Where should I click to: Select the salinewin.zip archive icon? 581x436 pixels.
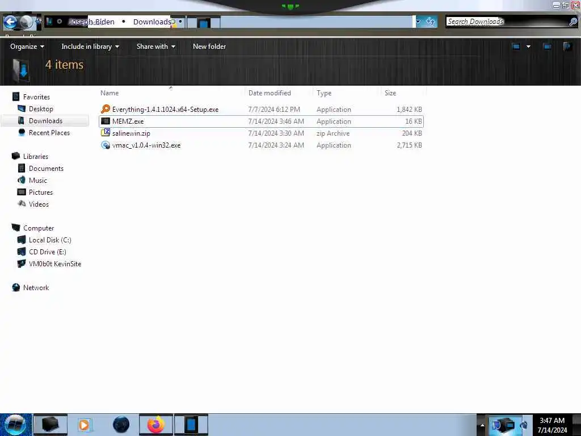click(106, 133)
